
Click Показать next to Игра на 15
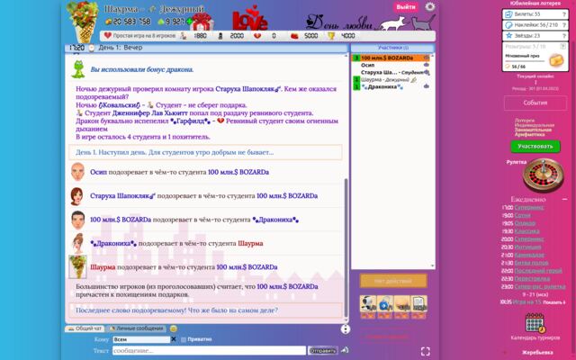coord(554,302)
